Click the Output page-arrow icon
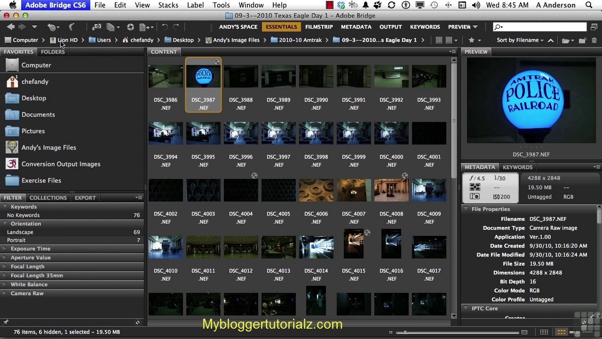602x339 pixels. [x=147, y=27]
